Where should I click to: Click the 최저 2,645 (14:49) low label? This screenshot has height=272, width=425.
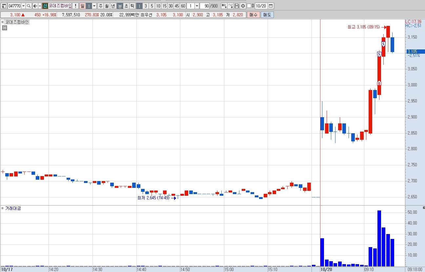pyautogui.click(x=153, y=198)
